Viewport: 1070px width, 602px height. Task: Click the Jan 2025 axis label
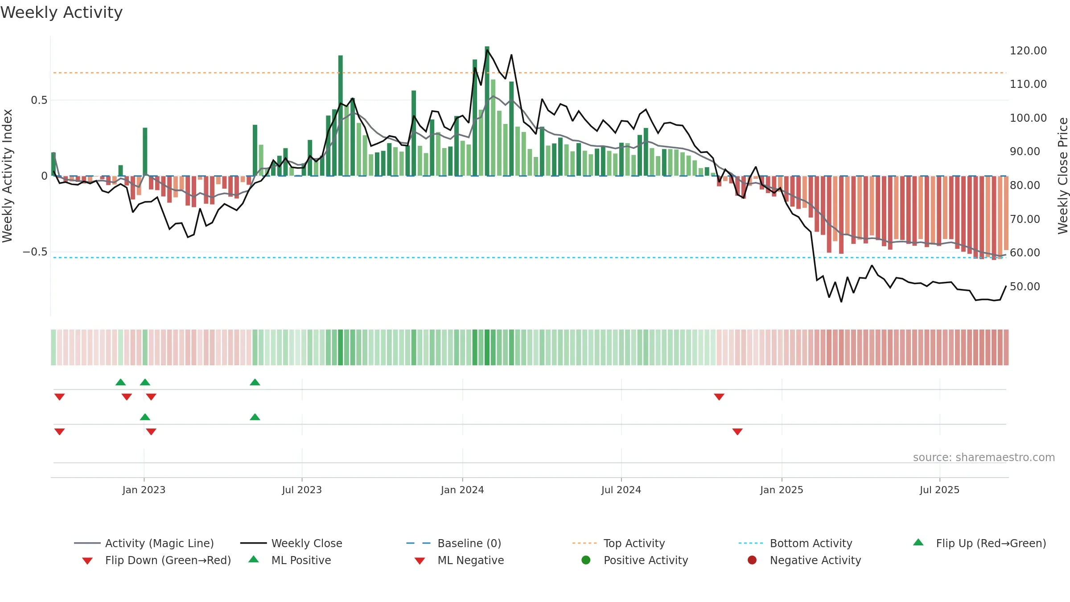pyautogui.click(x=782, y=490)
